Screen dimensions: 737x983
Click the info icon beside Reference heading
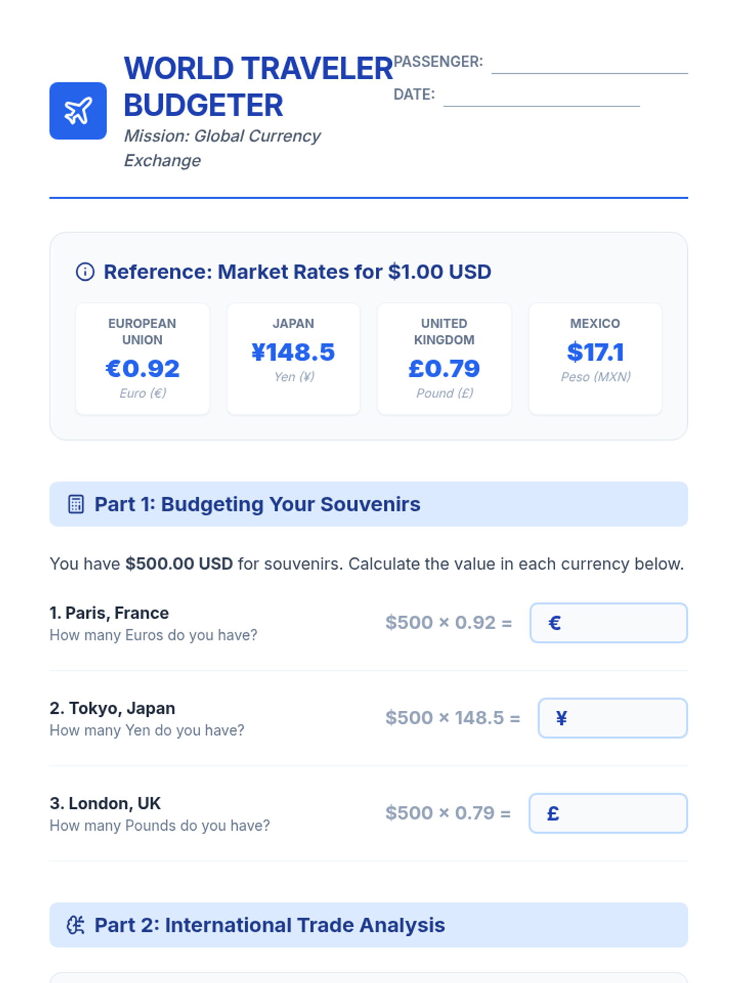coord(85,272)
